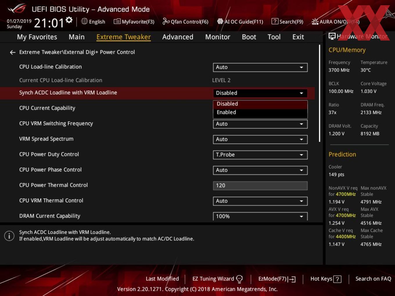Click the Hot Keys question mark icon
This screenshot has height=296, width=395.
(337, 279)
